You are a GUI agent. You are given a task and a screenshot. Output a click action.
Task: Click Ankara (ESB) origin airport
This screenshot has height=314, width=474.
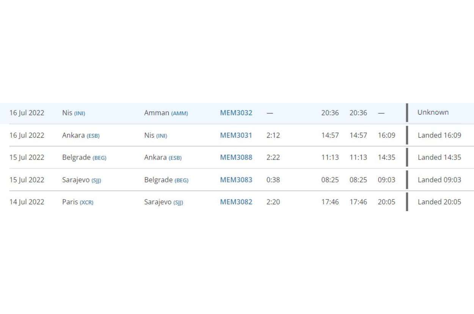[x=80, y=135]
